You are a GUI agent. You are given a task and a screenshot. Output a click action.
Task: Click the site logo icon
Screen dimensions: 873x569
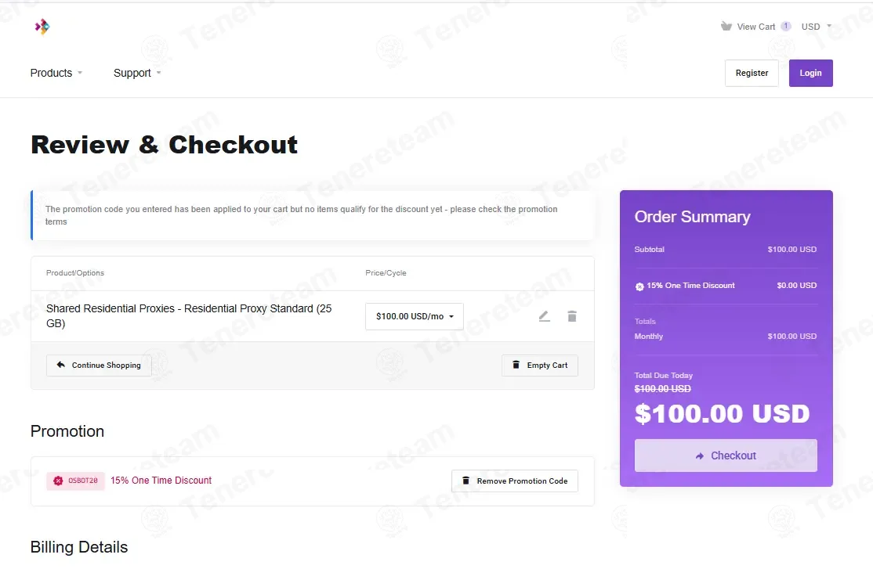[42, 26]
